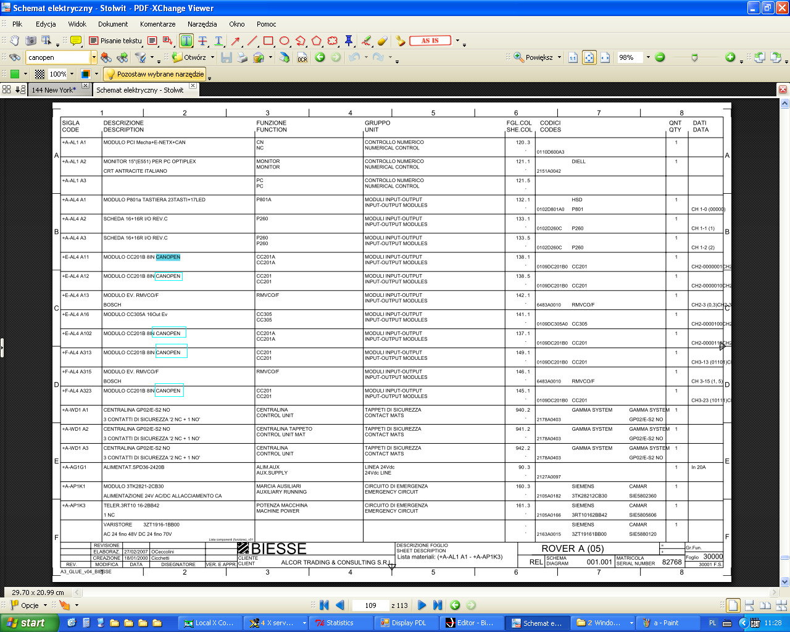Open the Narzędzia menu
This screenshot has width=790, height=632.
[x=202, y=24]
